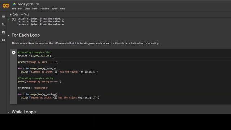Open the Insert menu

click(x=35, y=9)
